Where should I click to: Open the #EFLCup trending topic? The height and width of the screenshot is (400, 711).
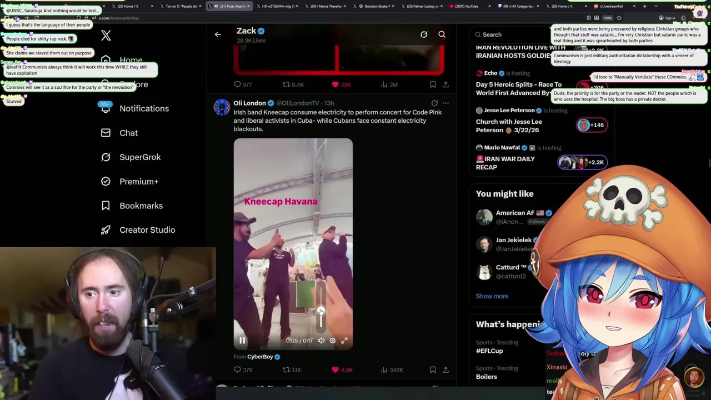[489, 351]
